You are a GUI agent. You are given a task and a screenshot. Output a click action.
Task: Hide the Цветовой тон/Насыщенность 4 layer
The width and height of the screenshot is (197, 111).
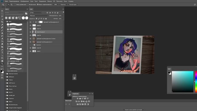click(x=30, y=22)
